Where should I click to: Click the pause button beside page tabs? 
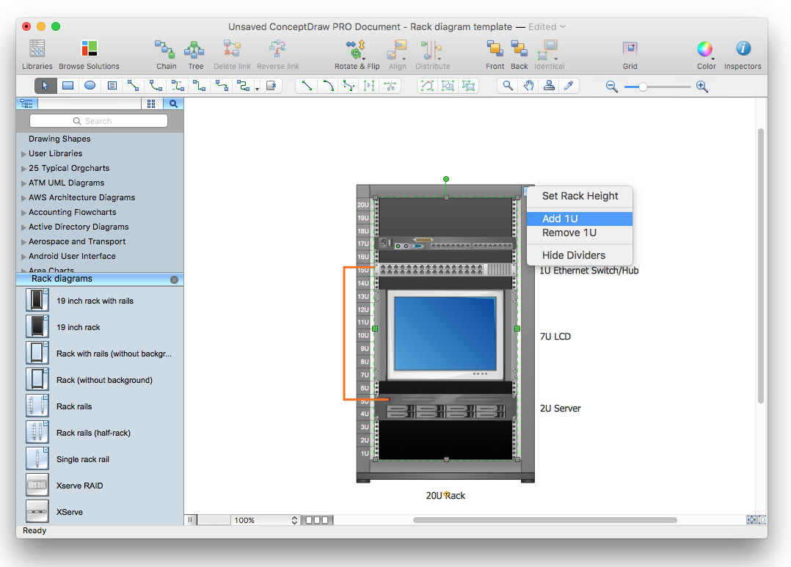click(x=190, y=520)
